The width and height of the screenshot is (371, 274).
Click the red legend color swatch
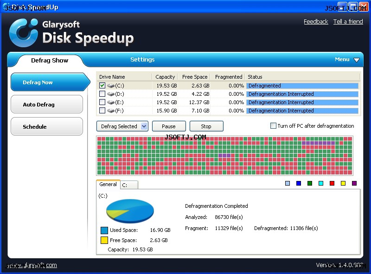(332, 183)
